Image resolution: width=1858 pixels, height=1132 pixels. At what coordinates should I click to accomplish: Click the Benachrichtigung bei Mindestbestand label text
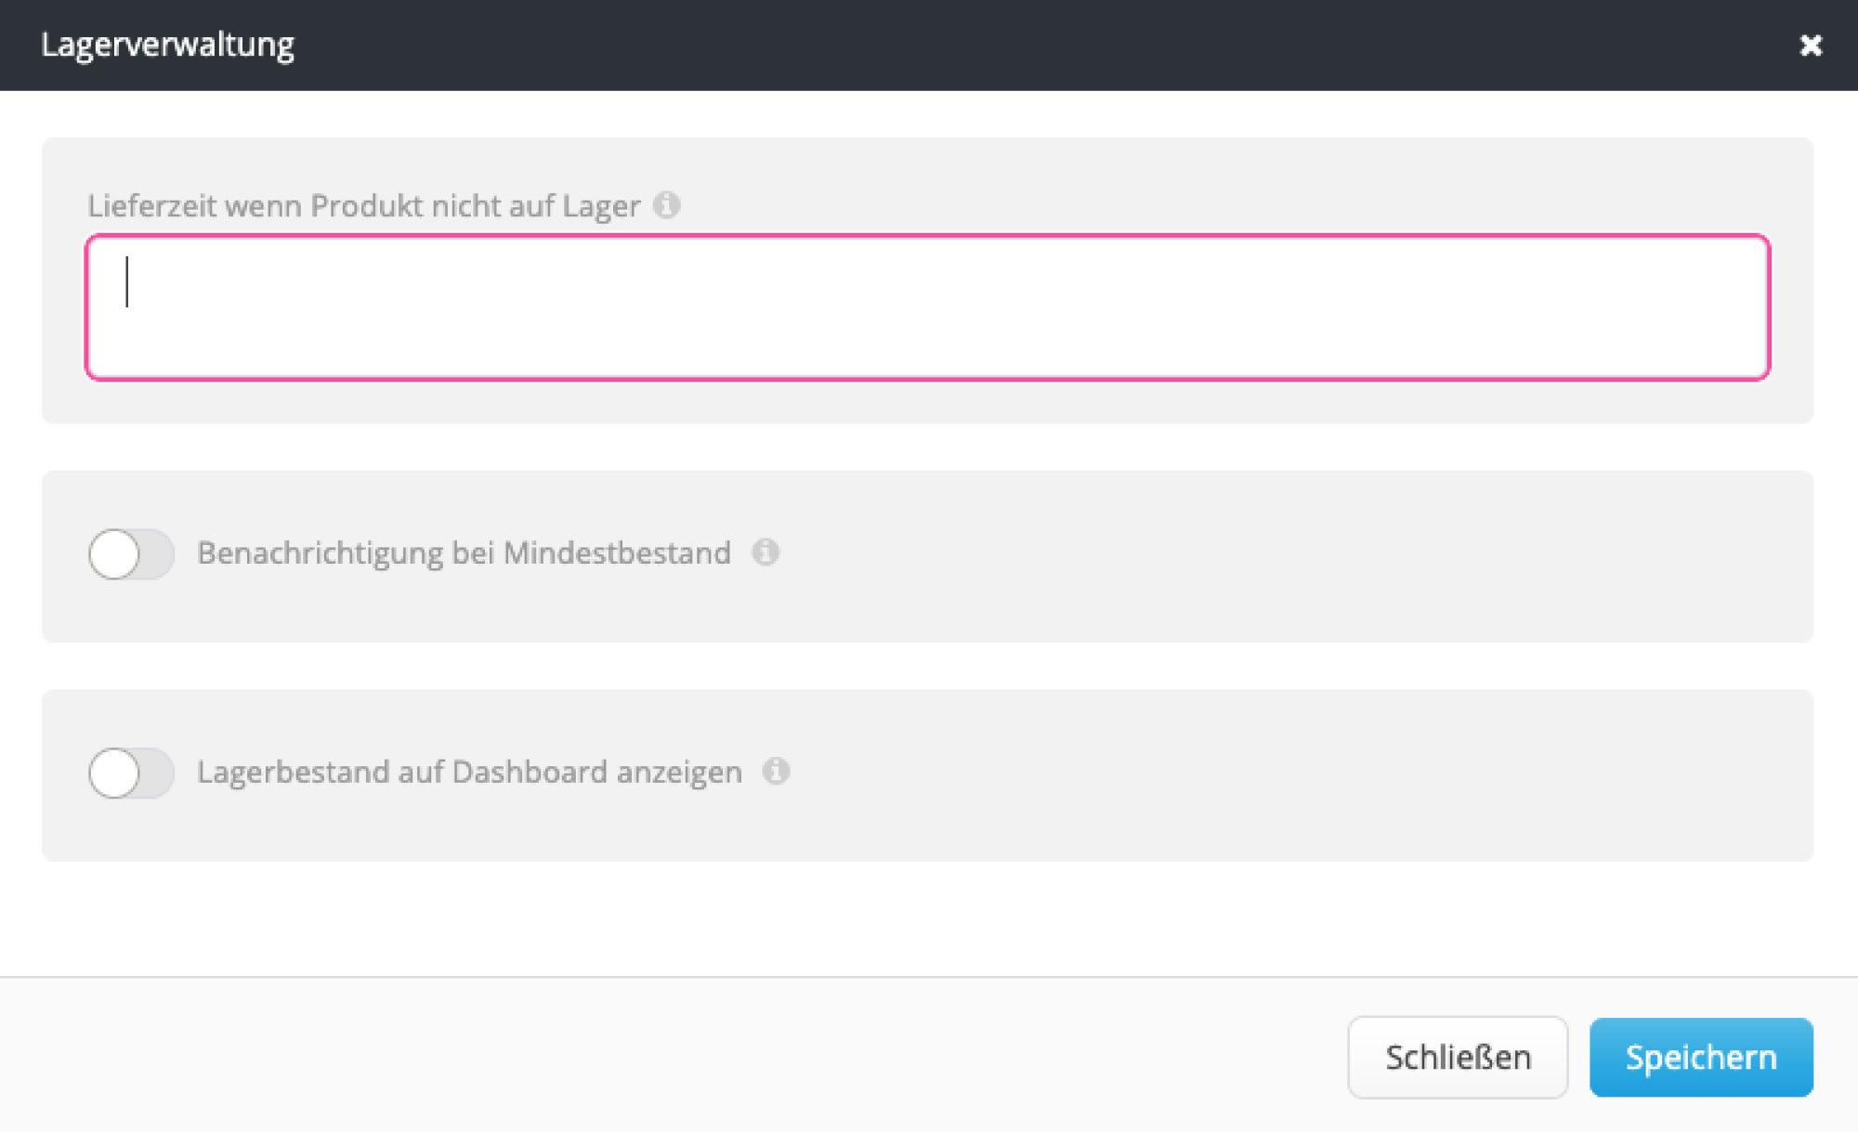[464, 553]
